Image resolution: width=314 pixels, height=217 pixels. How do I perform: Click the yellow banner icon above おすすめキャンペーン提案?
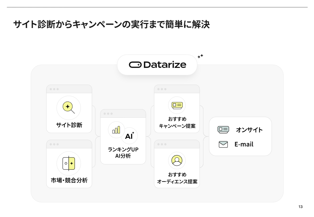[177, 105]
